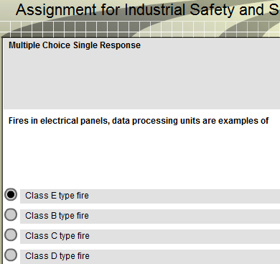This screenshot has width=280, height=264.
Task: Select the Class E type fire radio button
Action: click(11, 194)
